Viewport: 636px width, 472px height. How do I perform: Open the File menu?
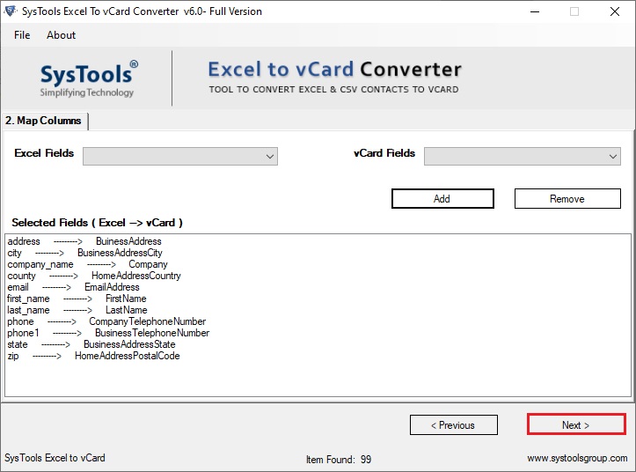[22, 35]
